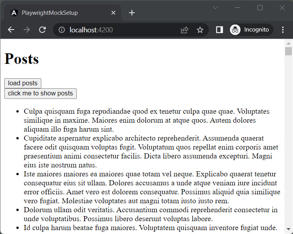Share this page icon
293x234 pixels.
(x=184, y=30)
